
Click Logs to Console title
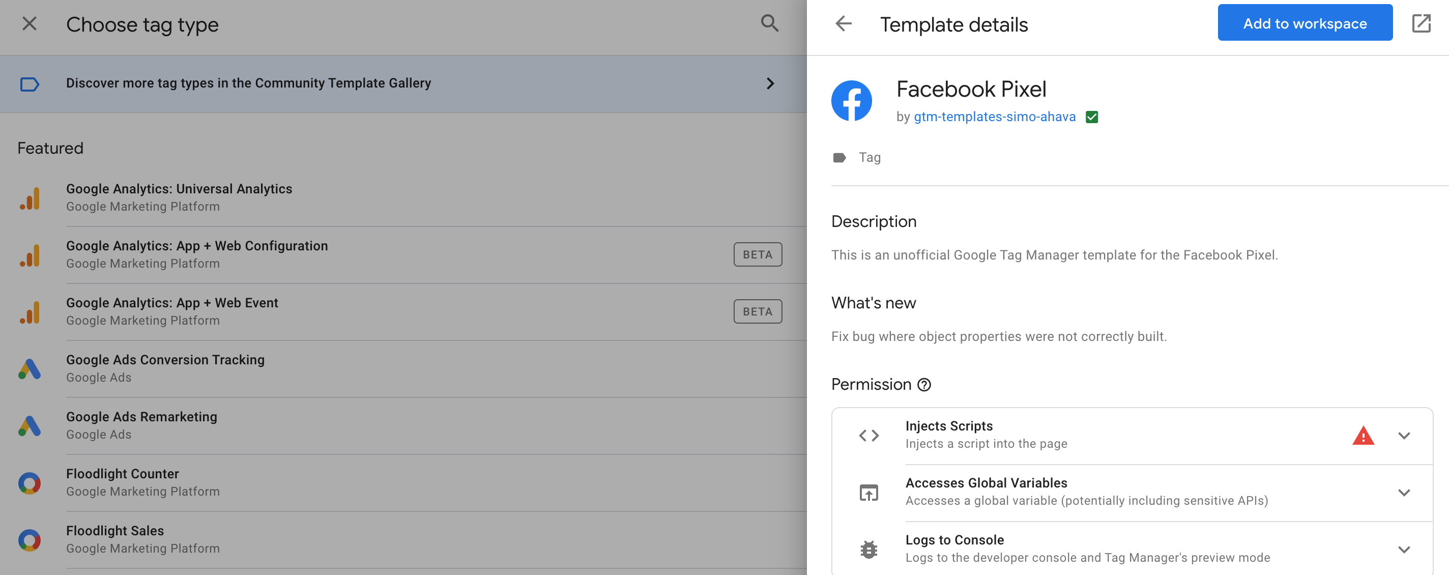(954, 540)
